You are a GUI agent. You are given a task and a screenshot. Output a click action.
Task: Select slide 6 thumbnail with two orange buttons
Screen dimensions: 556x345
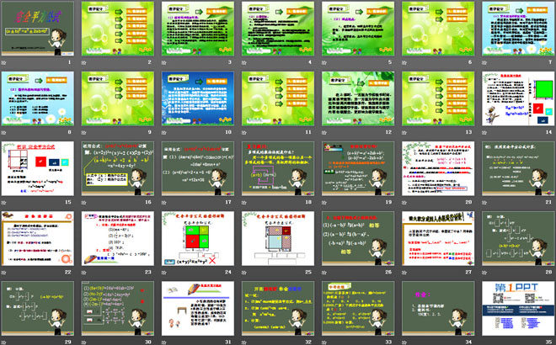coord(438,29)
